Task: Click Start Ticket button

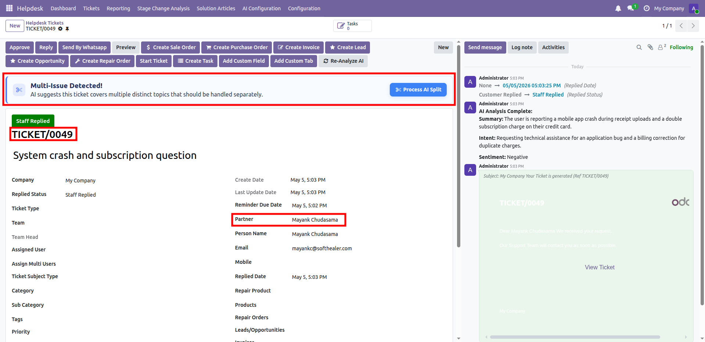Action: pyautogui.click(x=154, y=61)
